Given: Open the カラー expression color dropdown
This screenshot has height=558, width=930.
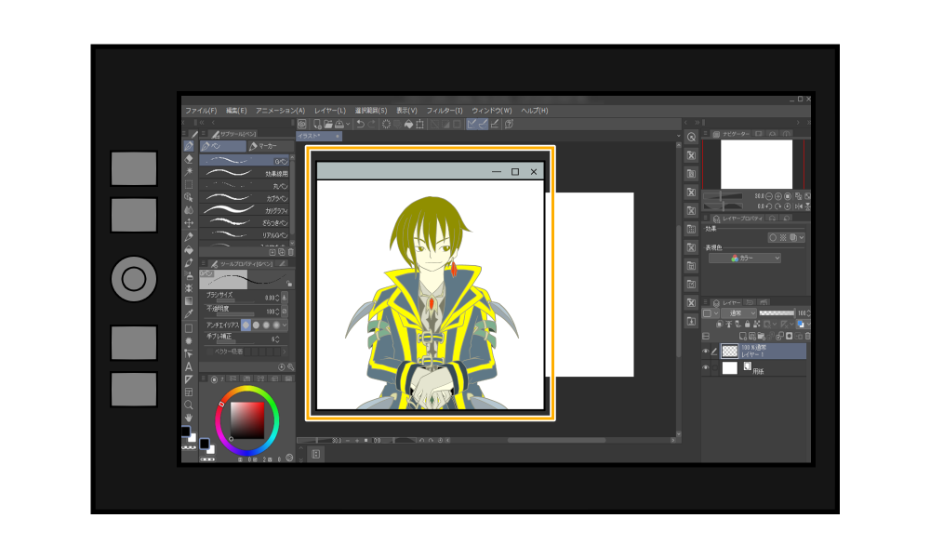Looking at the screenshot, I should click(x=744, y=258).
